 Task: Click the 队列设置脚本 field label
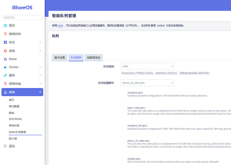tap(106, 83)
